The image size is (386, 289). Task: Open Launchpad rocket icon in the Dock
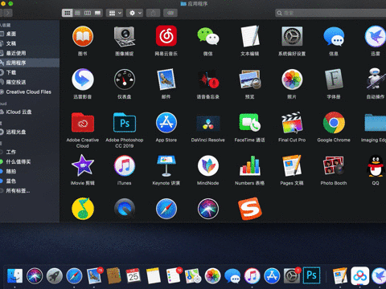[55, 276]
